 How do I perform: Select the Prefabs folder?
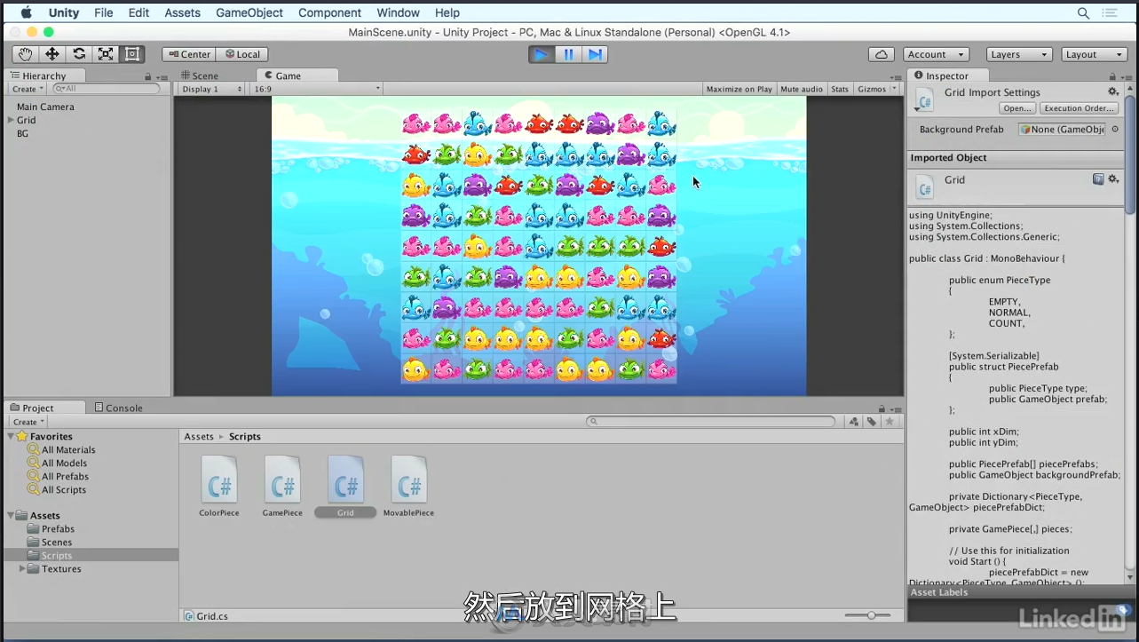coord(58,528)
